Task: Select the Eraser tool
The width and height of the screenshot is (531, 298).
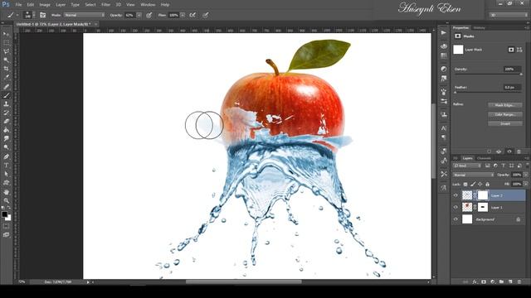Action: pyautogui.click(x=6, y=122)
